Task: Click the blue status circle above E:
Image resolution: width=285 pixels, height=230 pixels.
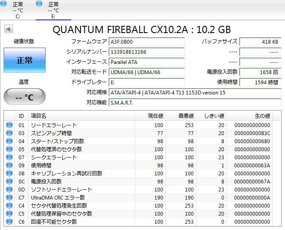Action: [39, 3]
